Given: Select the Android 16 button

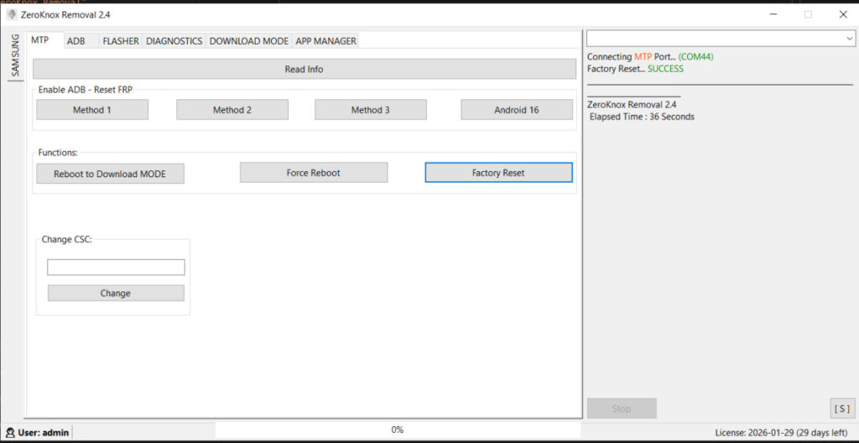Looking at the screenshot, I should [517, 110].
